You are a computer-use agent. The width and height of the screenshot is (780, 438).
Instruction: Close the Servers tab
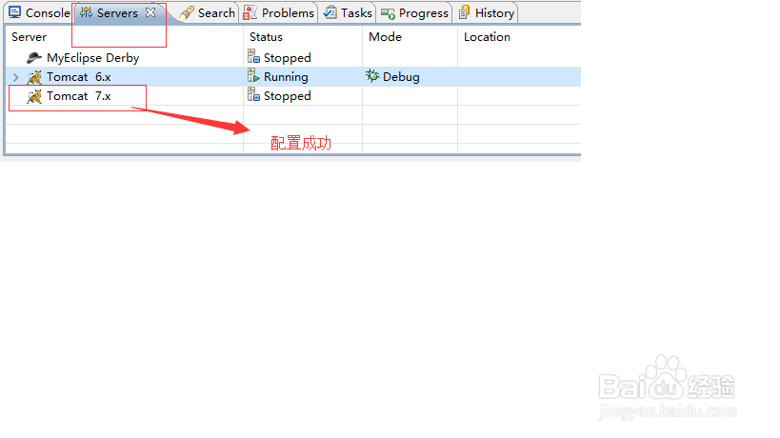150,12
